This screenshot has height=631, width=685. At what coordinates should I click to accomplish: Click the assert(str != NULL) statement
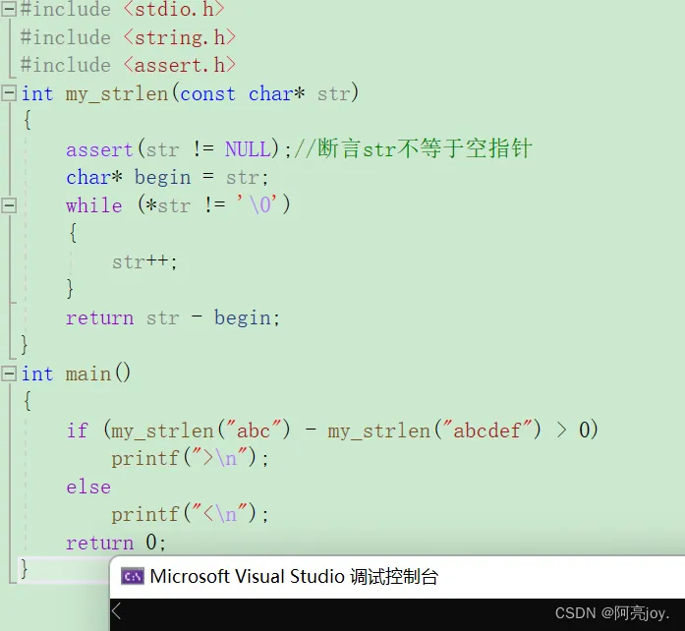click(x=179, y=149)
